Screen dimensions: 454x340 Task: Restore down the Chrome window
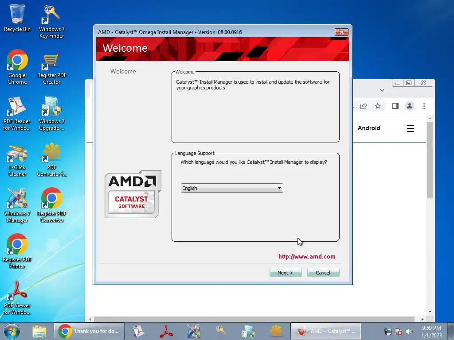409,83
